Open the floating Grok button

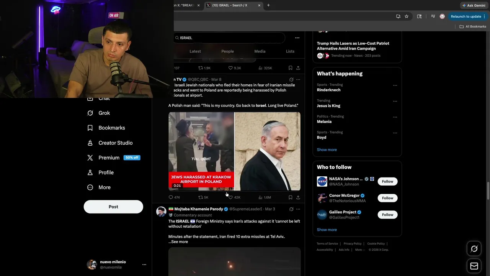(474, 249)
